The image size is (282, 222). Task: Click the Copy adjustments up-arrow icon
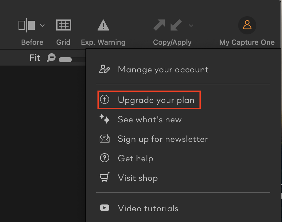[x=159, y=25]
